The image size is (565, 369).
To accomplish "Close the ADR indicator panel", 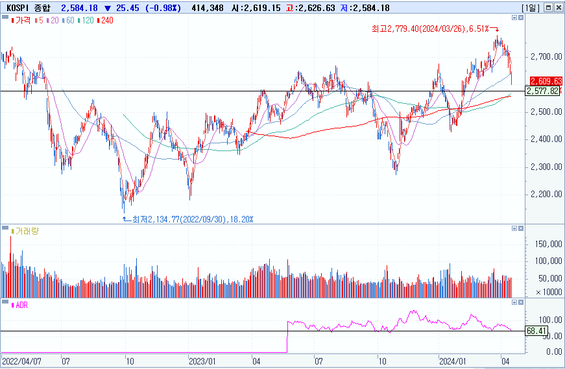I will pos(521,302).
